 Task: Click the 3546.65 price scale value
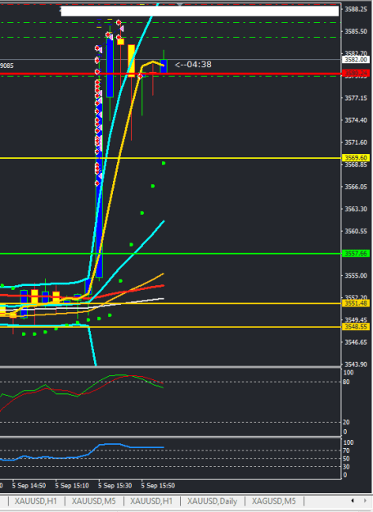pos(356,342)
